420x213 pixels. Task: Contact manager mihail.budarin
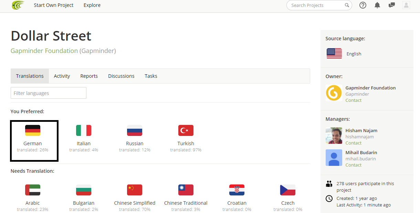pyautogui.click(x=354, y=165)
